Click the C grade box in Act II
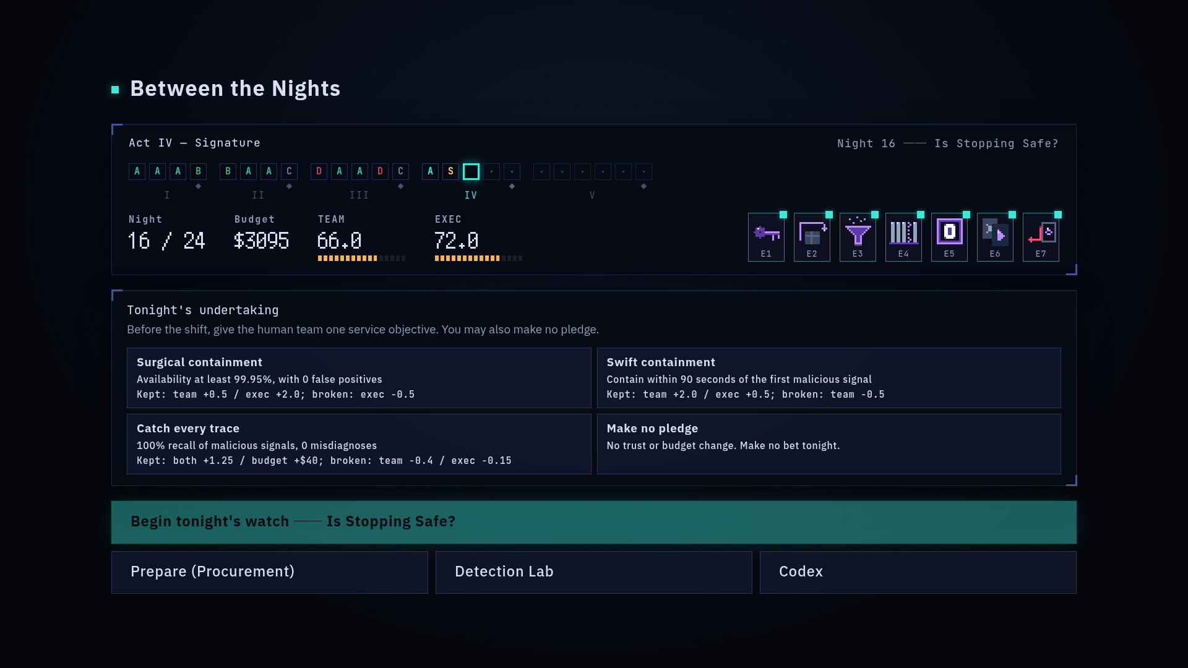 tap(289, 171)
